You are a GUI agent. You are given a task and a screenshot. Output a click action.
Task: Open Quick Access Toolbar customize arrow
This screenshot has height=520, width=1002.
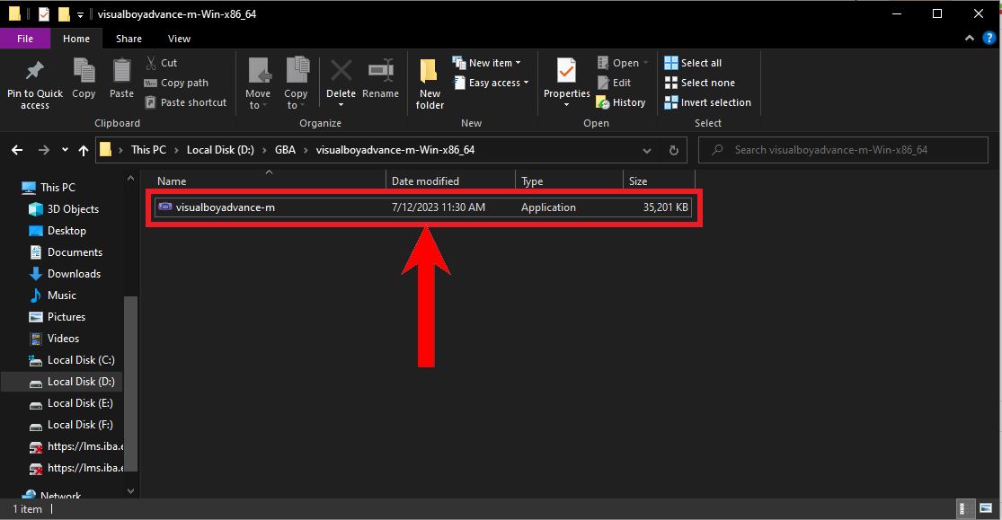click(80, 14)
